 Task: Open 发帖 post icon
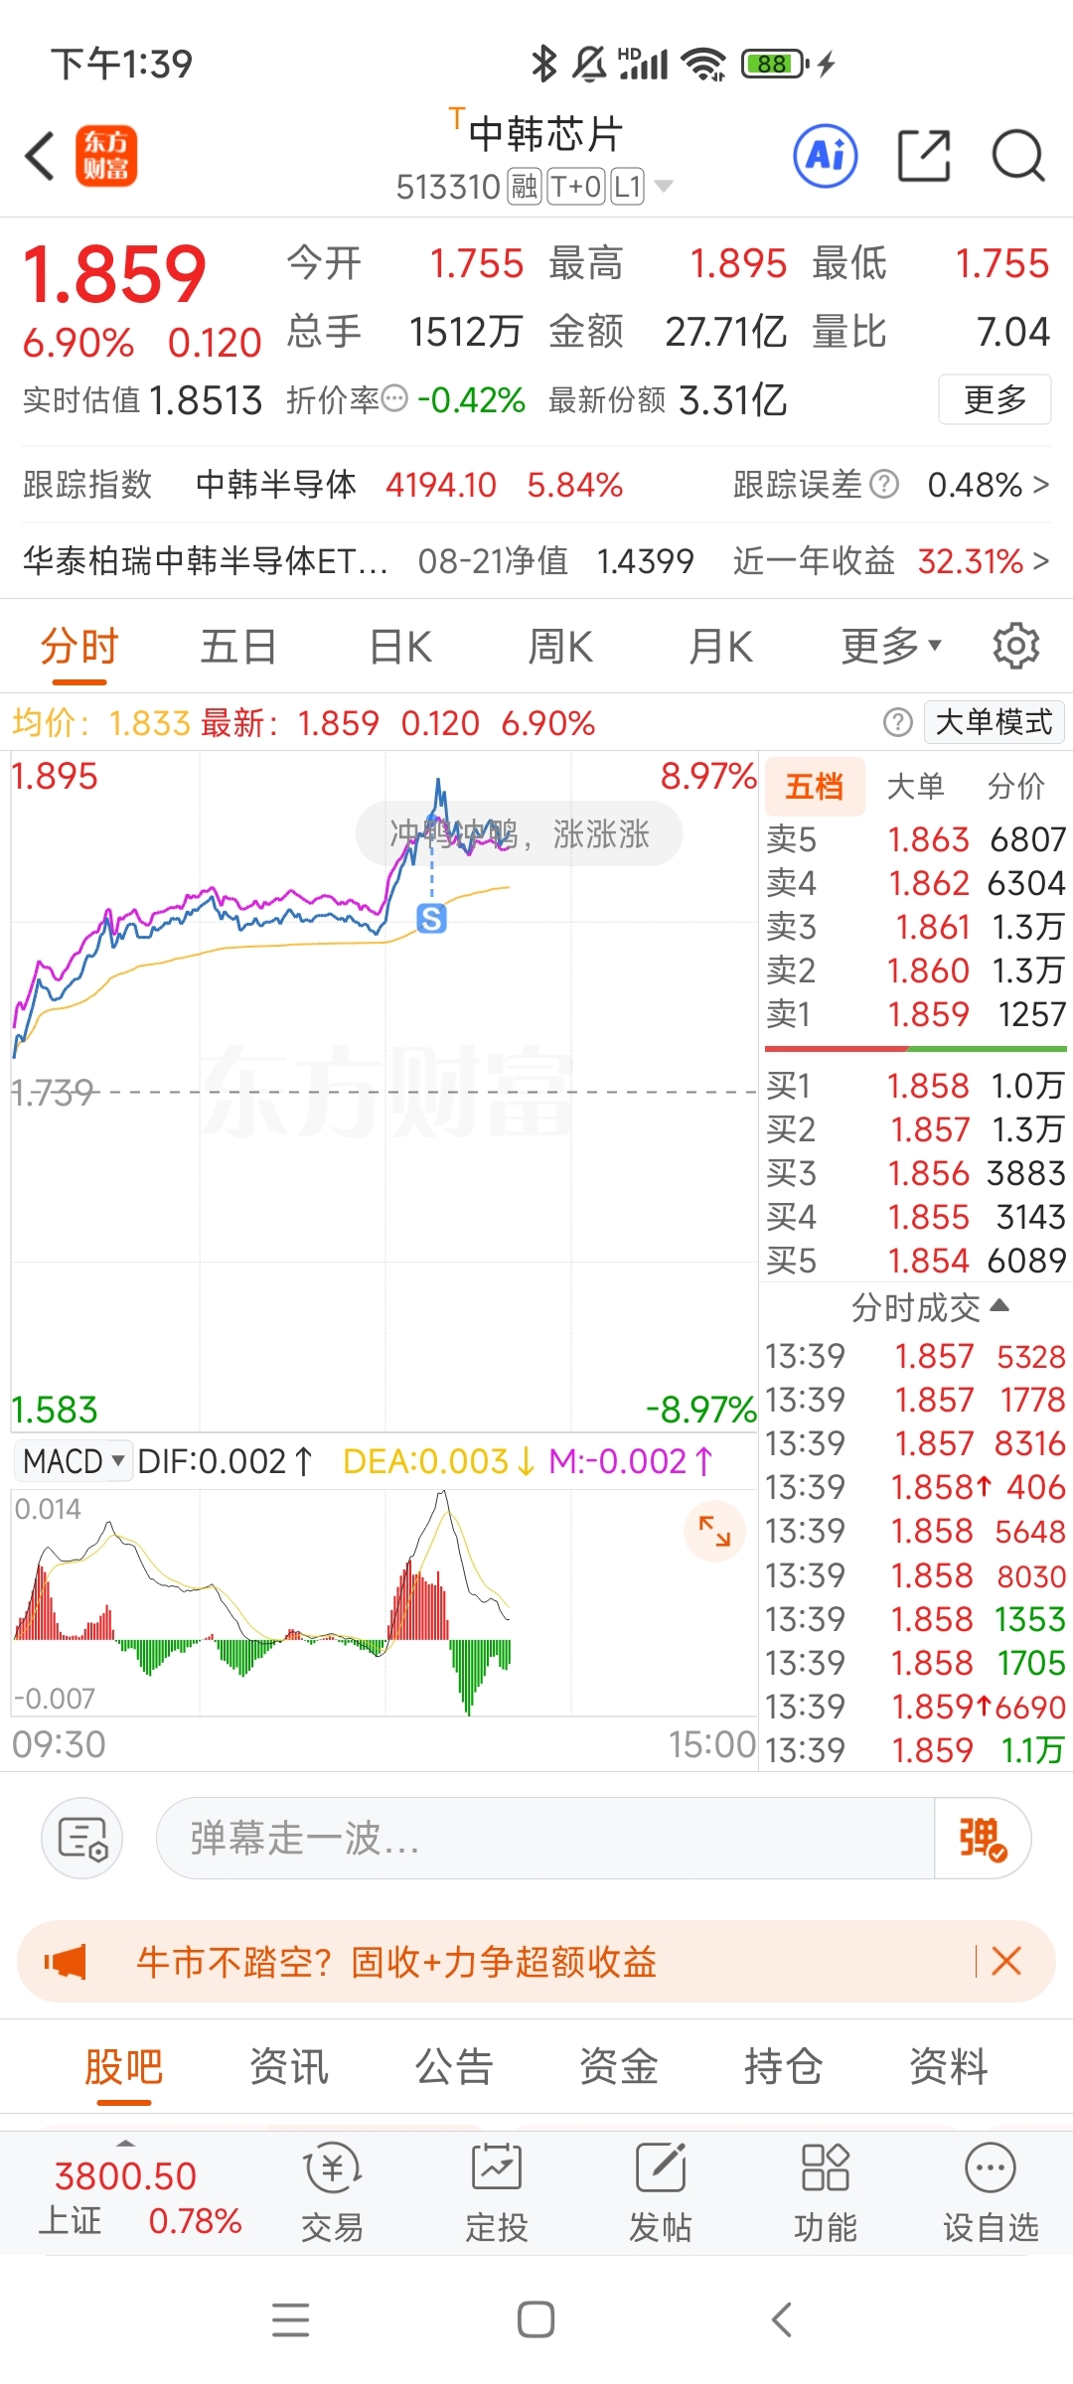661,2192
